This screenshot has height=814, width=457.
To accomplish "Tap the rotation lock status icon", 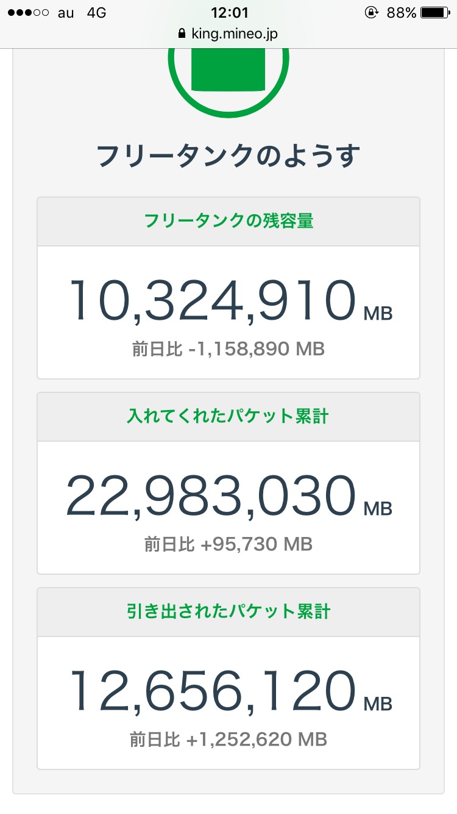I will coord(370,12).
